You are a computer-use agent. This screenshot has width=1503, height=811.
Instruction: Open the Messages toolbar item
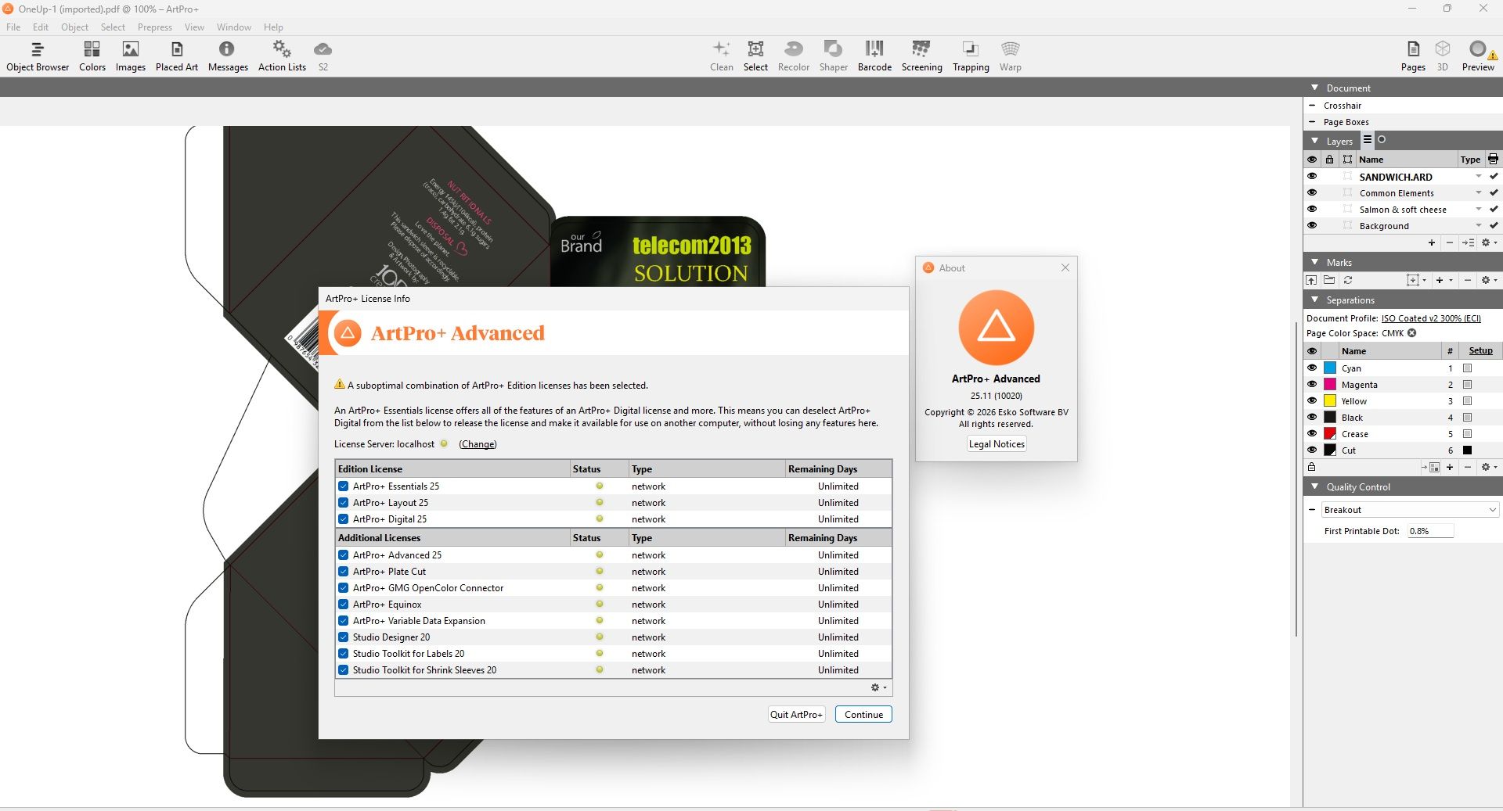click(228, 56)
